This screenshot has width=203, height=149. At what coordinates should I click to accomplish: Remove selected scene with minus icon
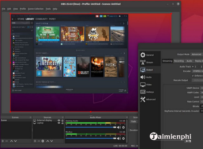[x=7, y=141]
